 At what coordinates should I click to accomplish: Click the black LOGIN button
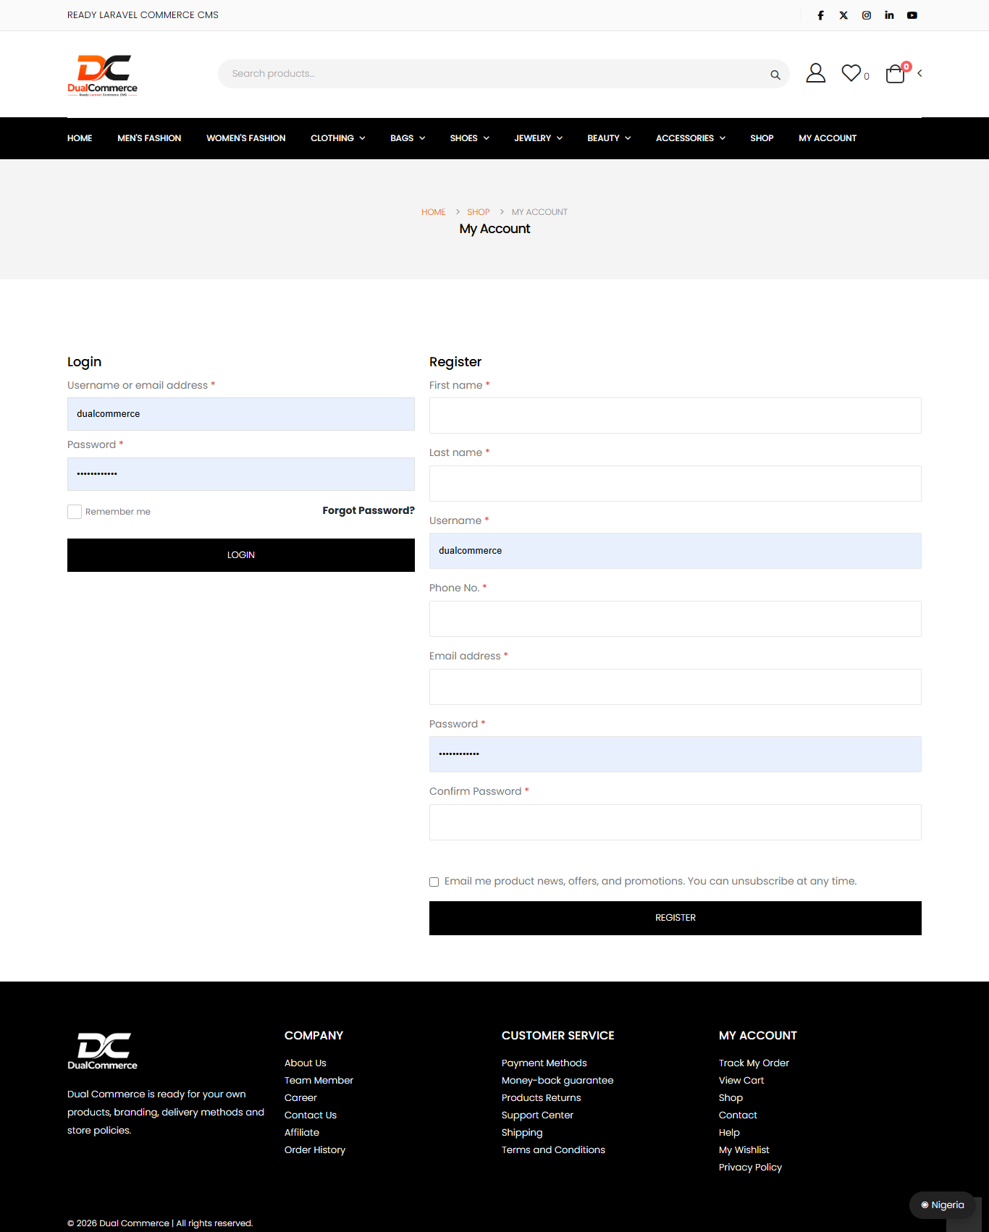point(241,555)
